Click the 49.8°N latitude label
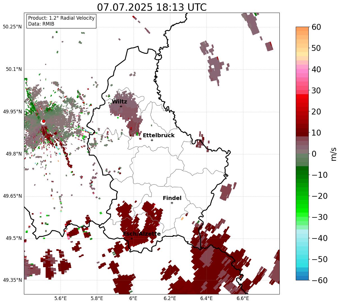340x304 pixels. (14, 154)
